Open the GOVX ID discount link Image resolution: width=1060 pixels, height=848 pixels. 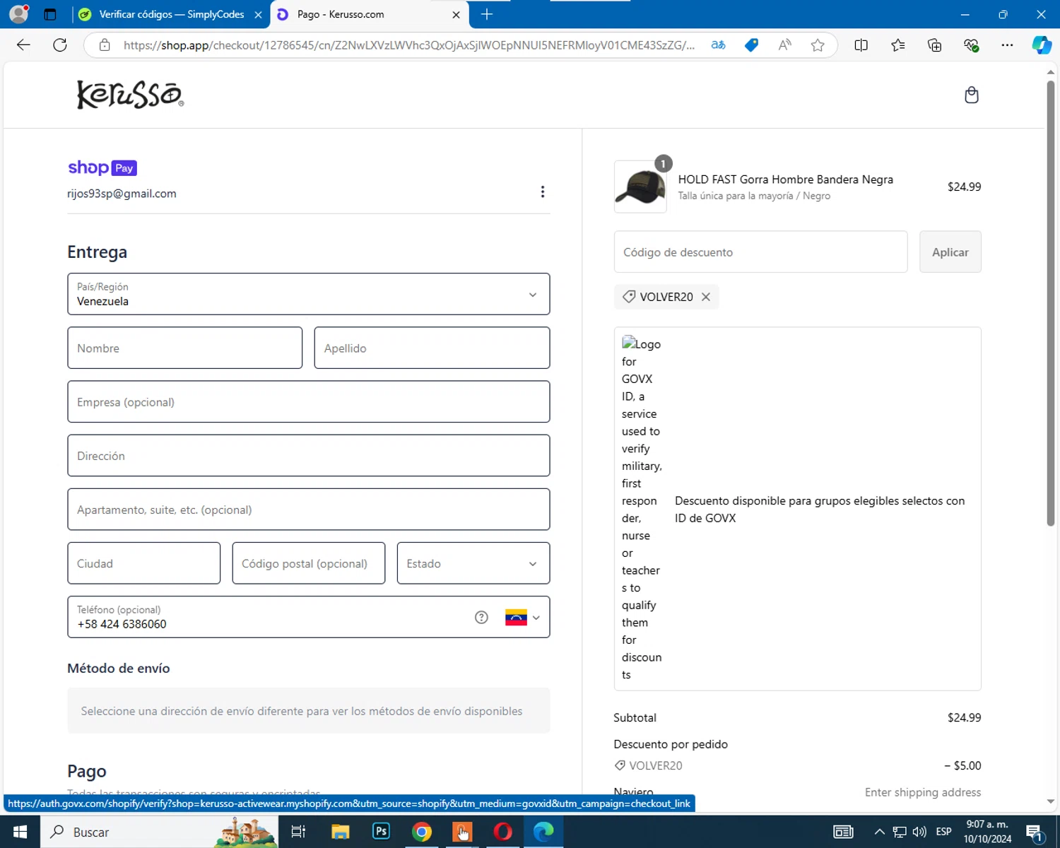(x=797, y=509)
